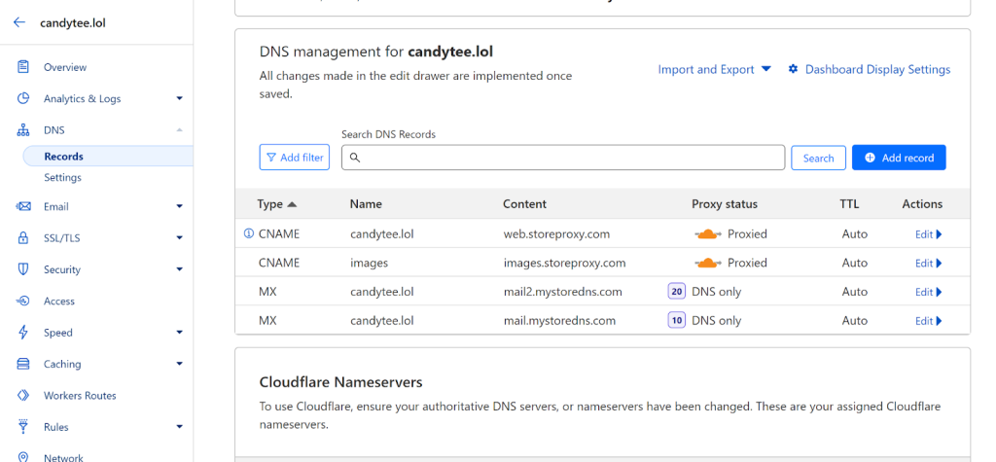Click the TTL column header
Viewport: 996px width, 462px height.
848,204
